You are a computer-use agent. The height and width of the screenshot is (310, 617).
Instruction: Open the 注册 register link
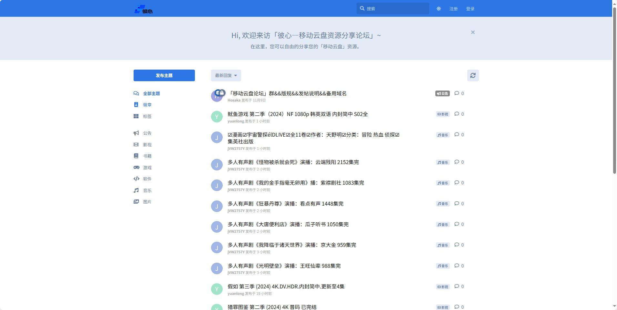tap(453, 9)
